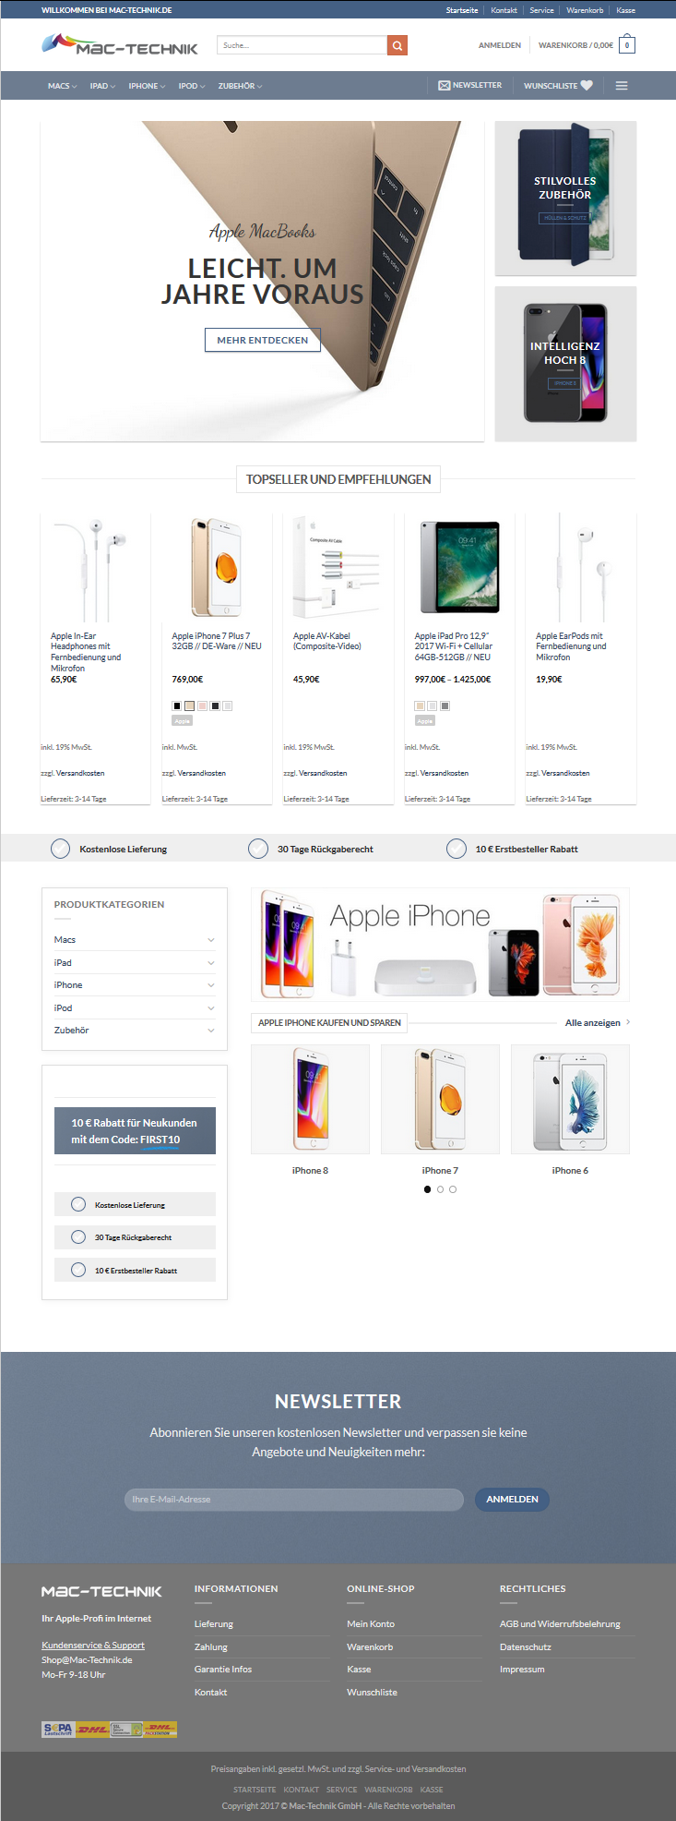Select the black color swatch for iPhone 7 Plus
The height and width of the screenshot is (1821, 676).
click(x=177, y=705)
